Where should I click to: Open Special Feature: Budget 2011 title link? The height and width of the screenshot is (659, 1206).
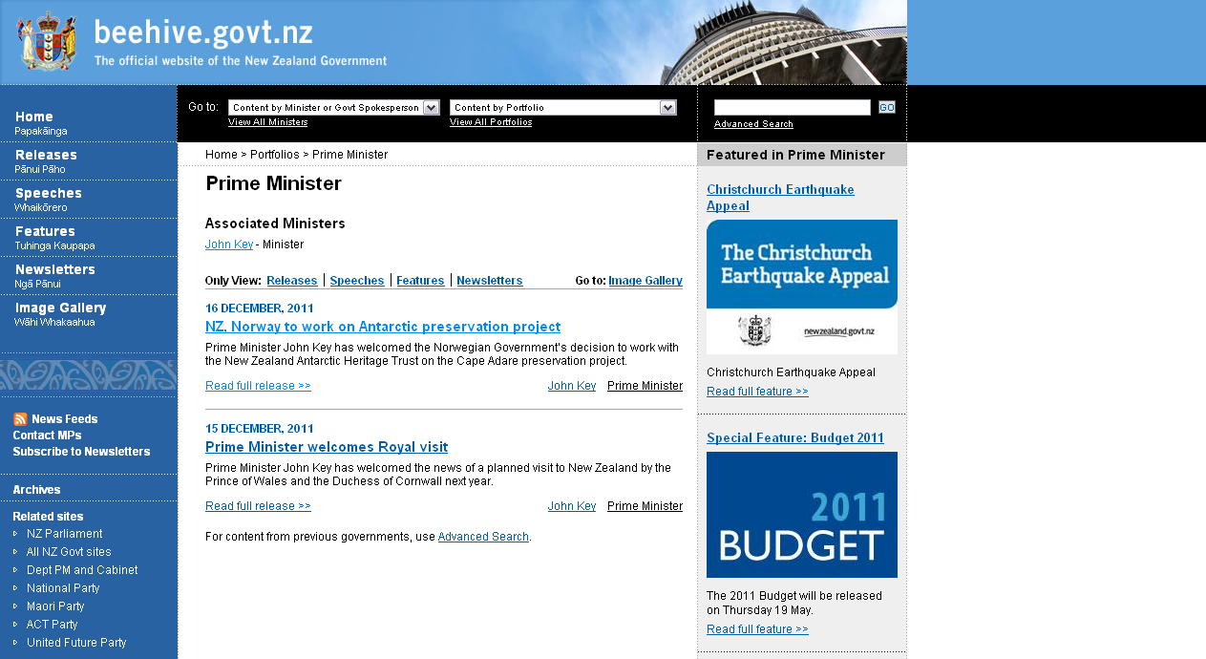point(795,438)
